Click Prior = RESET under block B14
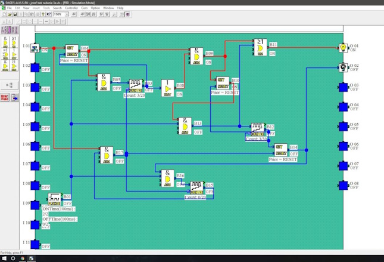This screenshot has height=262, width=384. tap(283, 159)
